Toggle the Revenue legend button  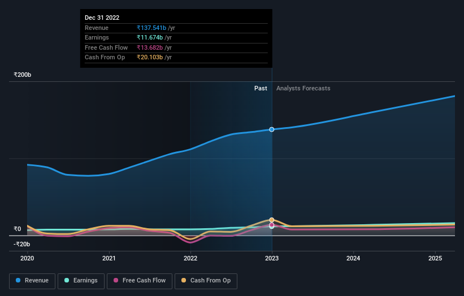click(32, 281)
